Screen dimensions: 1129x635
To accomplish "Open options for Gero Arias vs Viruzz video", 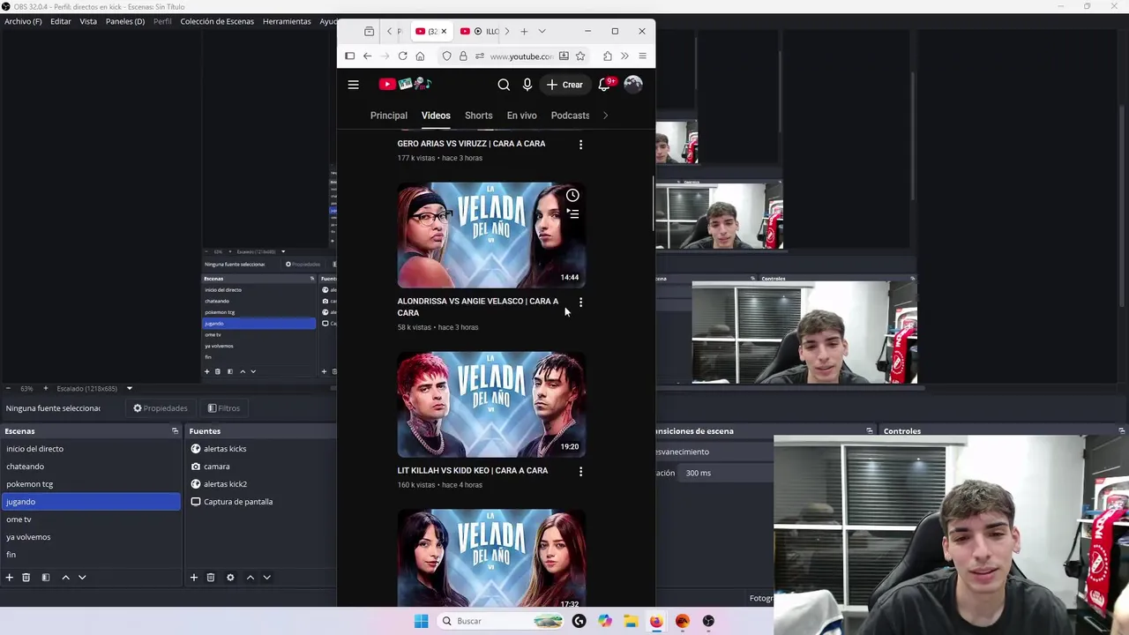I will pyautogui.click(x=580, y=144).
